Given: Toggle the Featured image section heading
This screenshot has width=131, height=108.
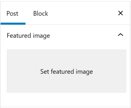Looking at the screenshot, I should tap(65, 35).
